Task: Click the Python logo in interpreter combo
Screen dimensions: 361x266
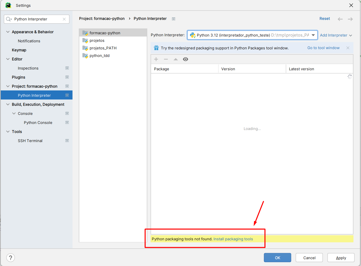Action: (193, 35)
